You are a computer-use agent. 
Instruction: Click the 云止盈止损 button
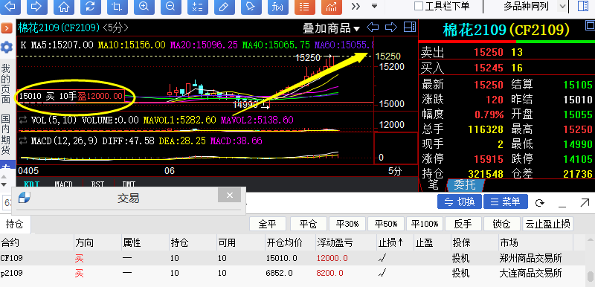click(548, 224)
